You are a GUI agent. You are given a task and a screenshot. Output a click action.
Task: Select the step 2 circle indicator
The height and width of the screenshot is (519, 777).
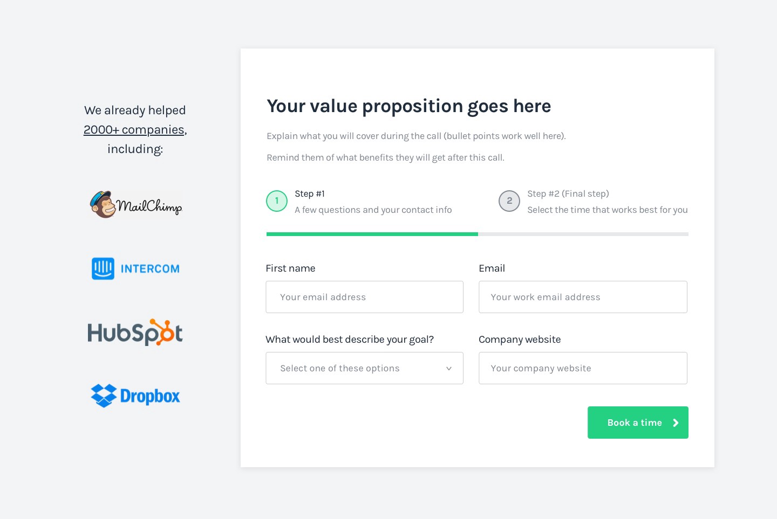pyautogui.click(x=509, y=201)
